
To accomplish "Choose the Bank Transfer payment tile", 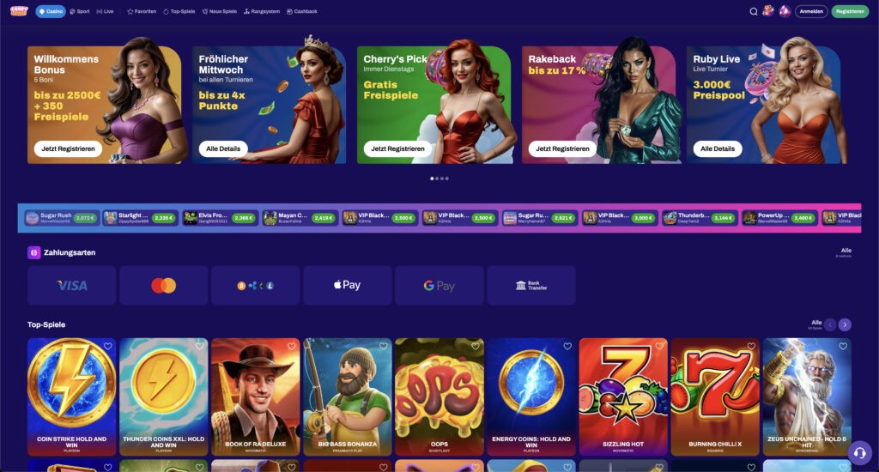I will click(x=531, y=285).
